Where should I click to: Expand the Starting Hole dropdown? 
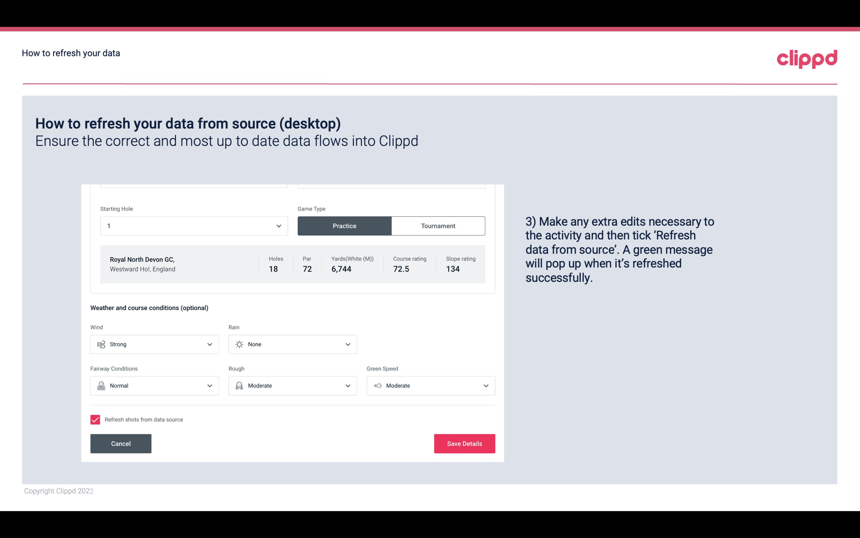click(278, 226)
